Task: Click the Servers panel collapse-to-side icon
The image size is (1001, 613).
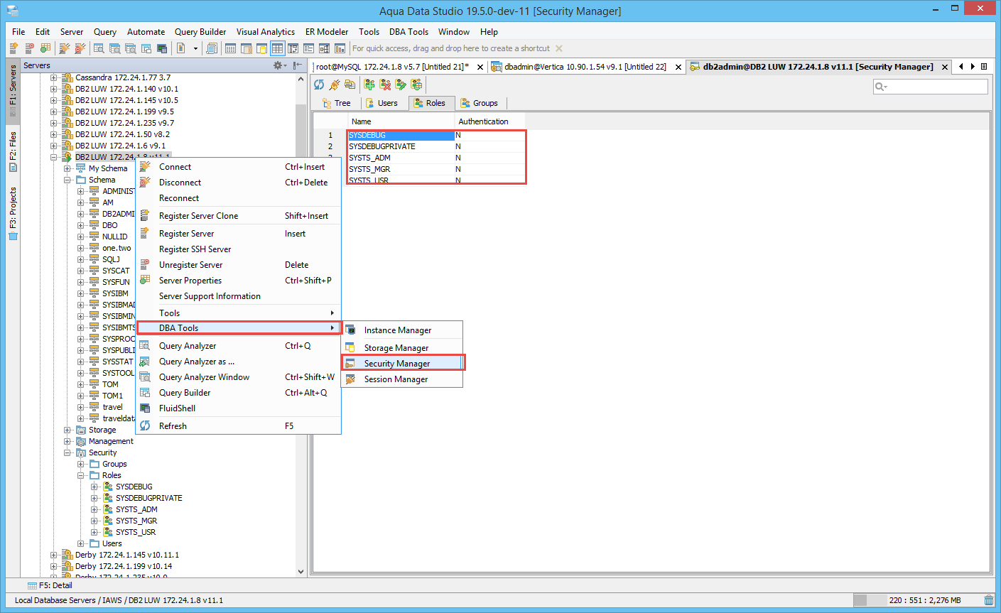Action: [x=298, y=65]
